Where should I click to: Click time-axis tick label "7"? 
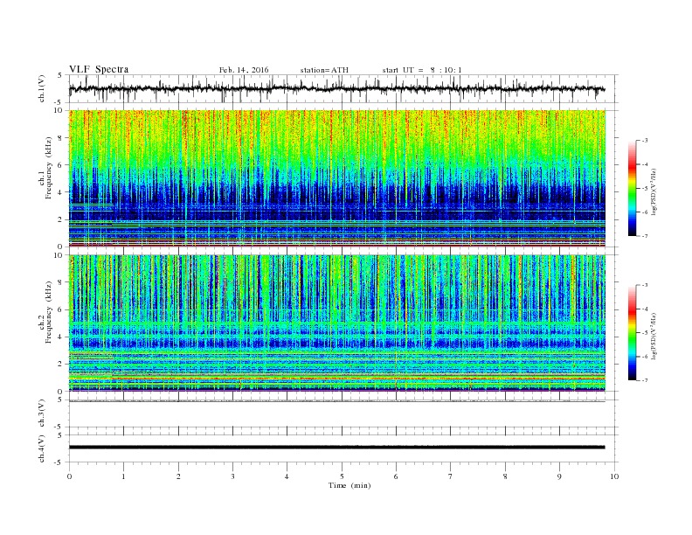click(451, 476)
